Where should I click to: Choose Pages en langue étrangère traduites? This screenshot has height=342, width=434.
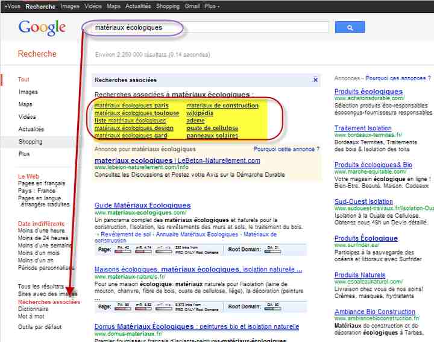coord(44,201)
